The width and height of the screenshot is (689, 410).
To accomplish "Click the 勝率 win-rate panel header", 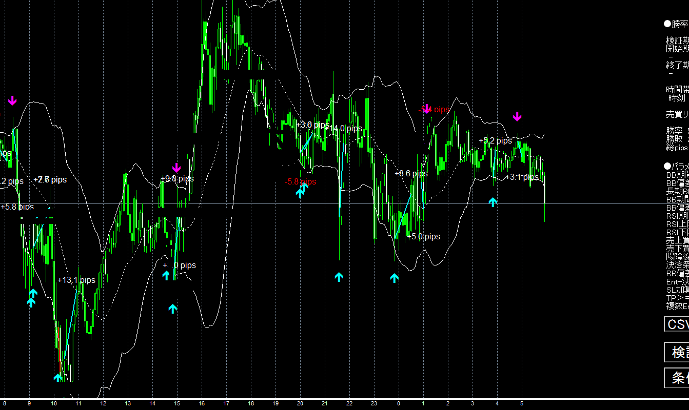I will tap(676, 24).
